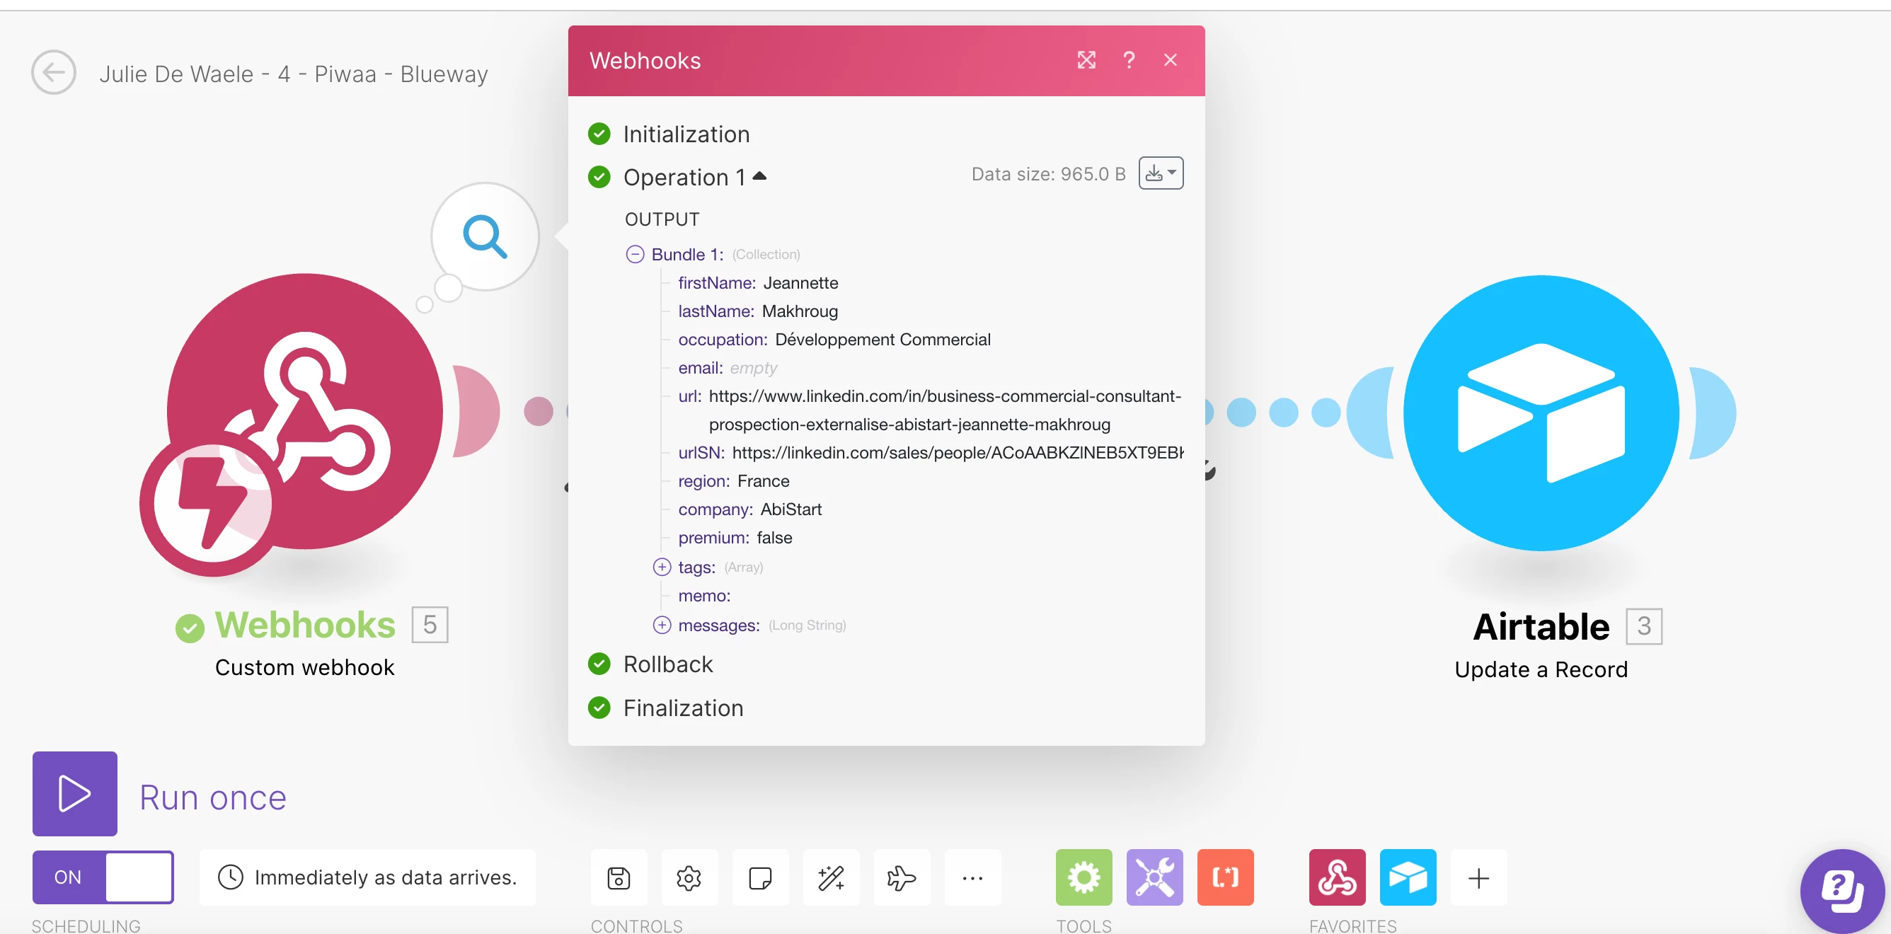Click the premium value false
Image resolution: width=1891 pixels, height=934 pixels.
[x=774, y=538]
